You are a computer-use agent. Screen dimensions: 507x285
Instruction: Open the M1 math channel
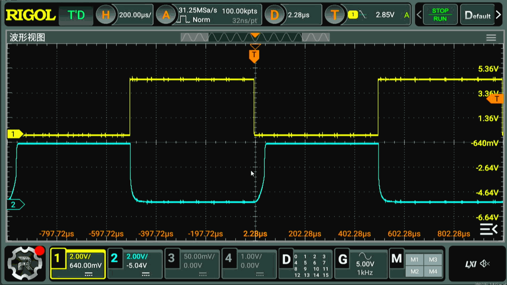point(414,260)
